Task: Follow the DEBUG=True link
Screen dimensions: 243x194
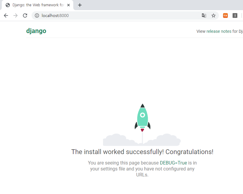Action: point(173,163)
